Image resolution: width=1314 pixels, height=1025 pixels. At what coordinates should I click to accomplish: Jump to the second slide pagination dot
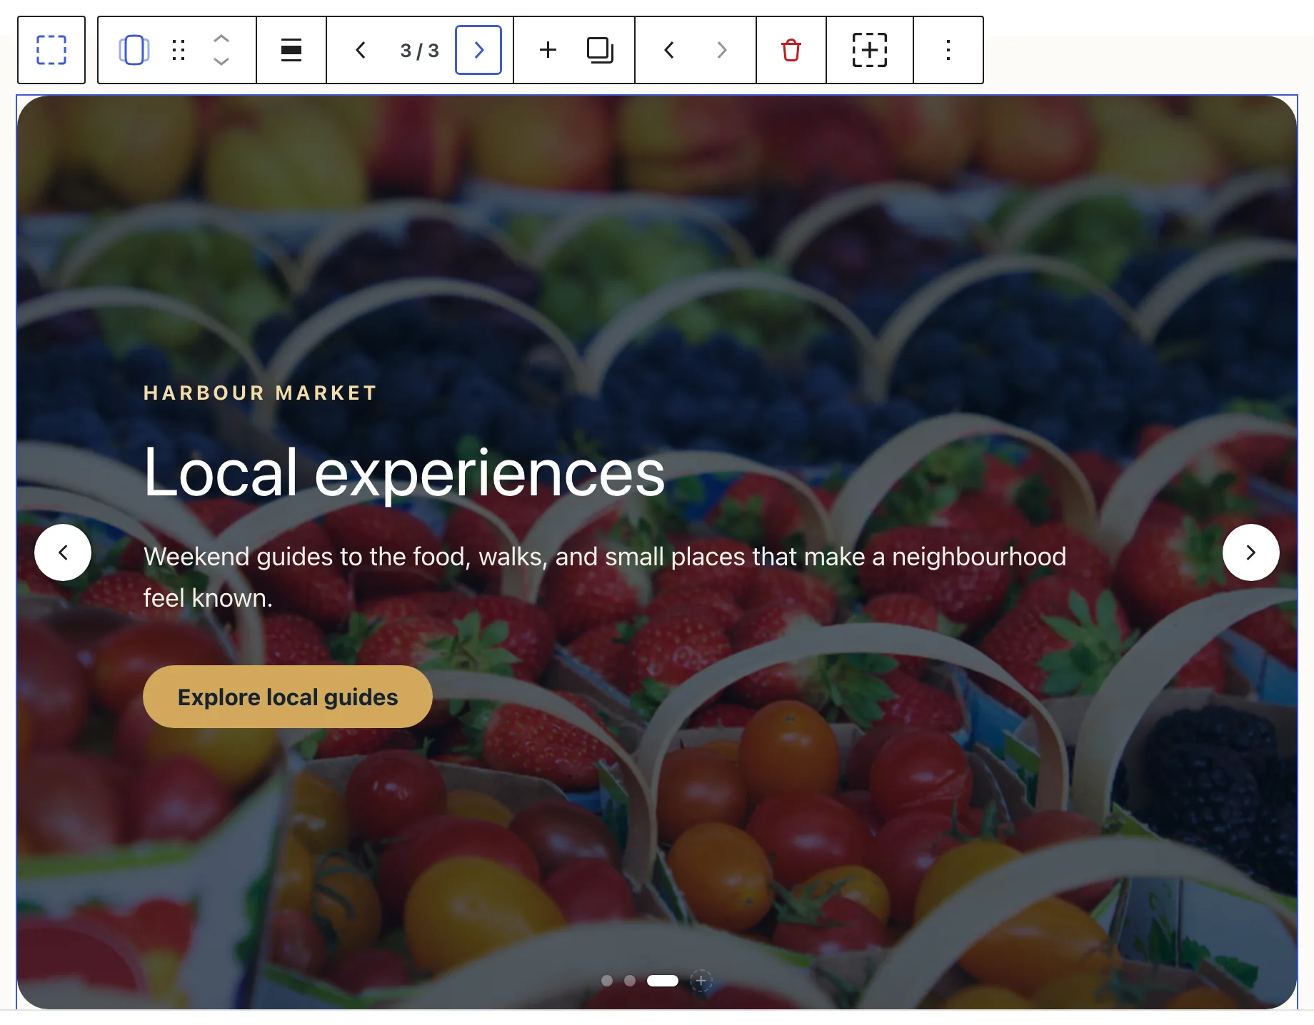[x=630, y=981]
